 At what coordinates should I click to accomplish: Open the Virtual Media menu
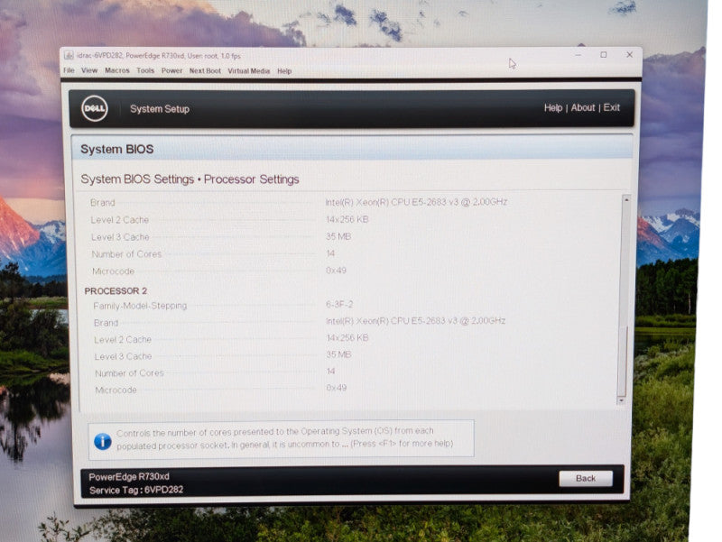pyautogui.click(x=249, y=71)
